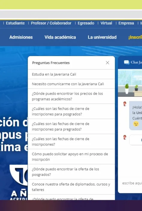Select 'Necesito comunicarme con la Javeriana Cali'
This screenshot has width=142, height=211.
(71, 84)
